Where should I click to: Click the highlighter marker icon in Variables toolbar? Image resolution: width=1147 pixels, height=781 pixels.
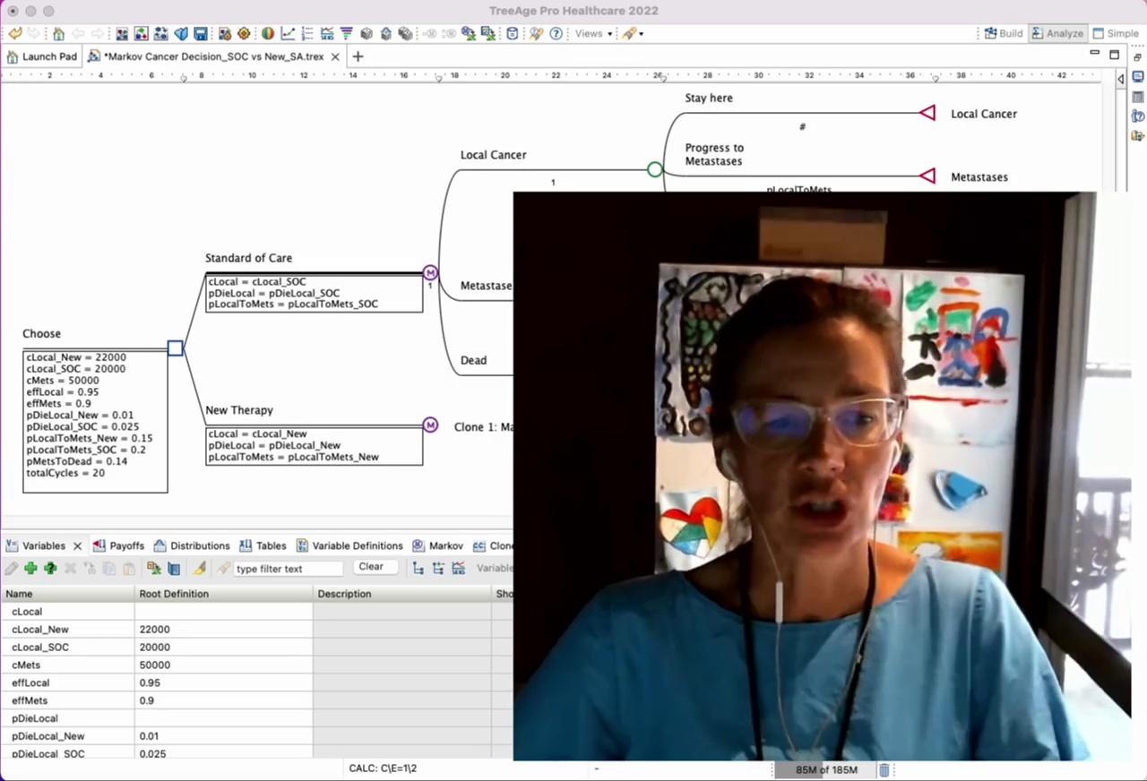coord(200,568)
